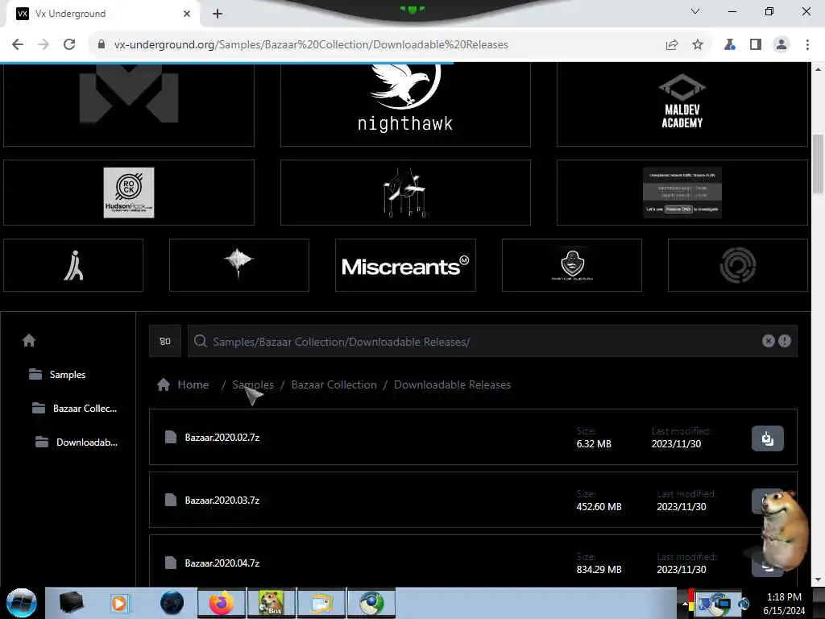Go to Home in breadcrumb
Screen dimensions: 825x619
[183, 384]
